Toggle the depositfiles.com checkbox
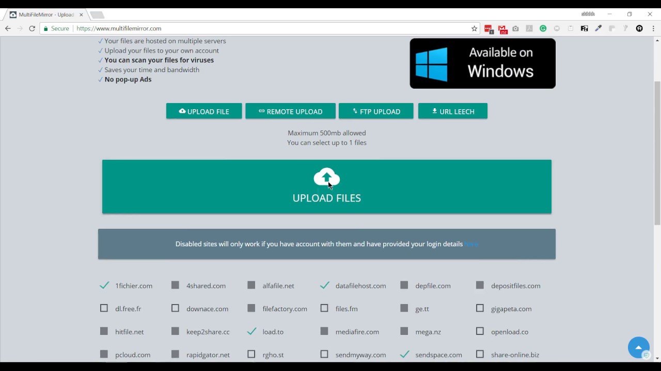661x371 pixels. click(x=480, y=285)
